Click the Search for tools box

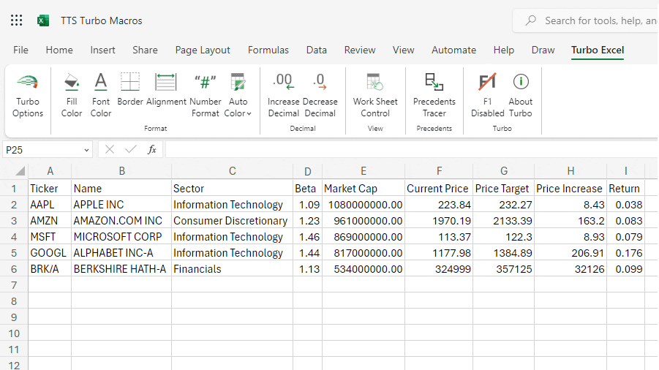(592, 20)
